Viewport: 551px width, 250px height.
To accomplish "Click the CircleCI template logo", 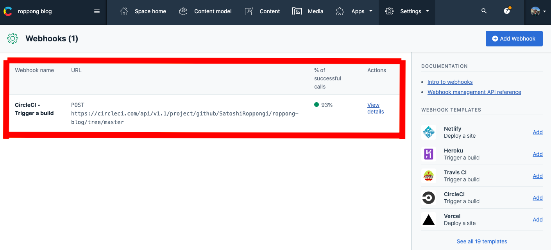I will pyautogui.click(x=429, y=198).
